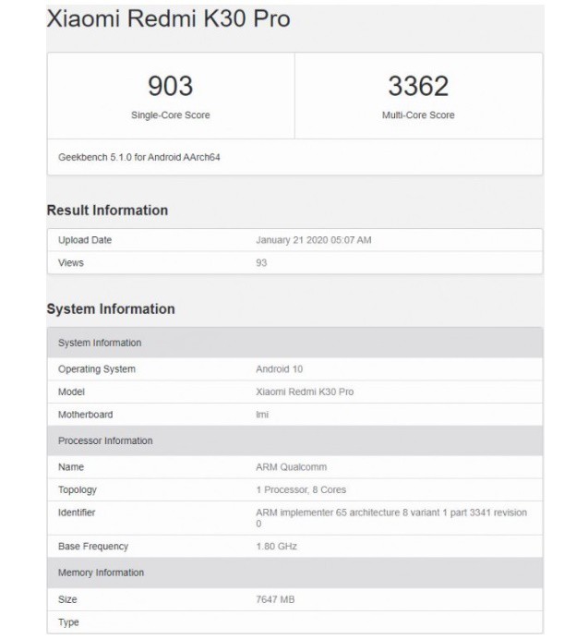This screenshot has height=639, width=588.
Task: Click the bold System Information section heading
Action: coord(111,309)
